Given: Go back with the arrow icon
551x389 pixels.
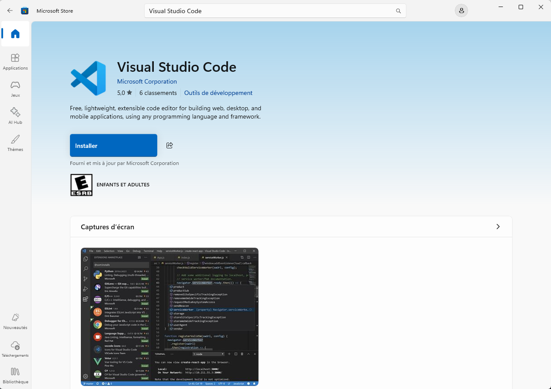Looking at the screenshot, I should (x=10, y=11).
